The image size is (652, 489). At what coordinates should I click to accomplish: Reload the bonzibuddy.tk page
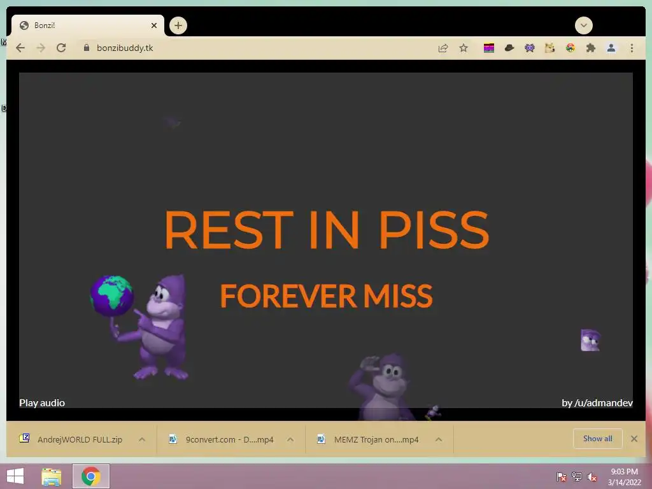coord(61,48)
